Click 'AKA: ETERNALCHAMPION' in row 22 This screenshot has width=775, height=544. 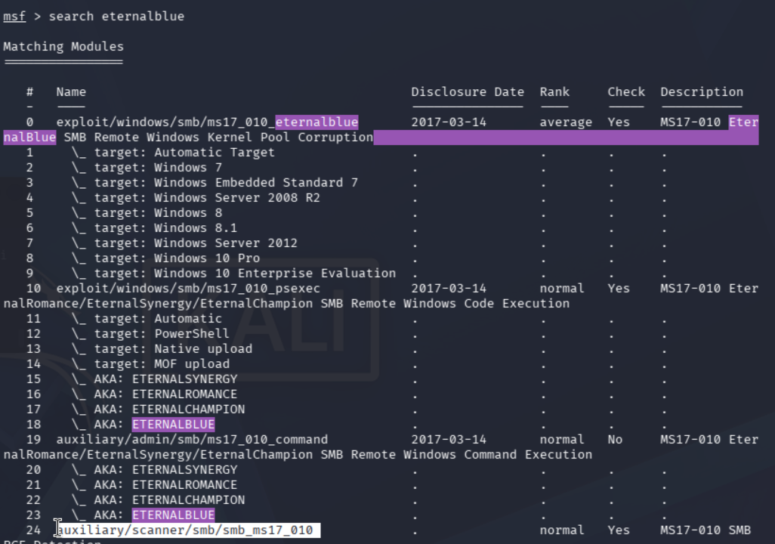[169, 500]
